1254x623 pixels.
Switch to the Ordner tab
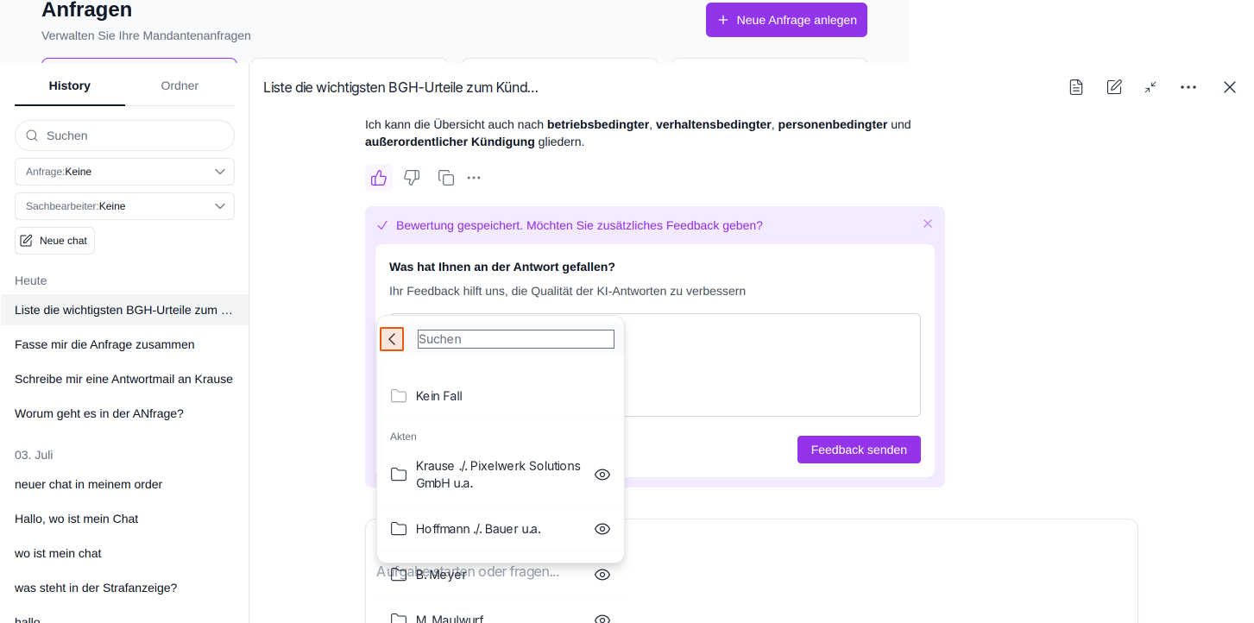[x=180, y=85]
